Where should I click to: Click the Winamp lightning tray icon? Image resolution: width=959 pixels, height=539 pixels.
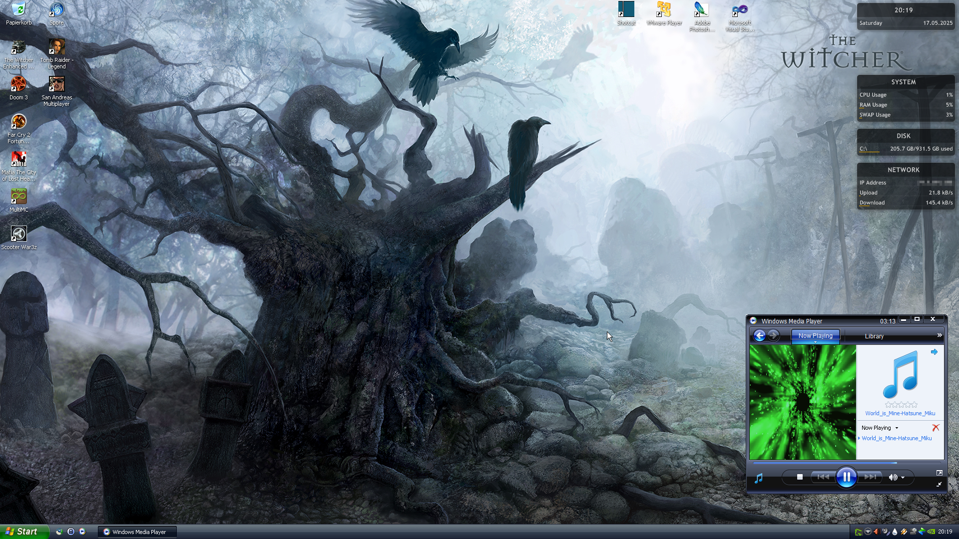pos(904,532)
